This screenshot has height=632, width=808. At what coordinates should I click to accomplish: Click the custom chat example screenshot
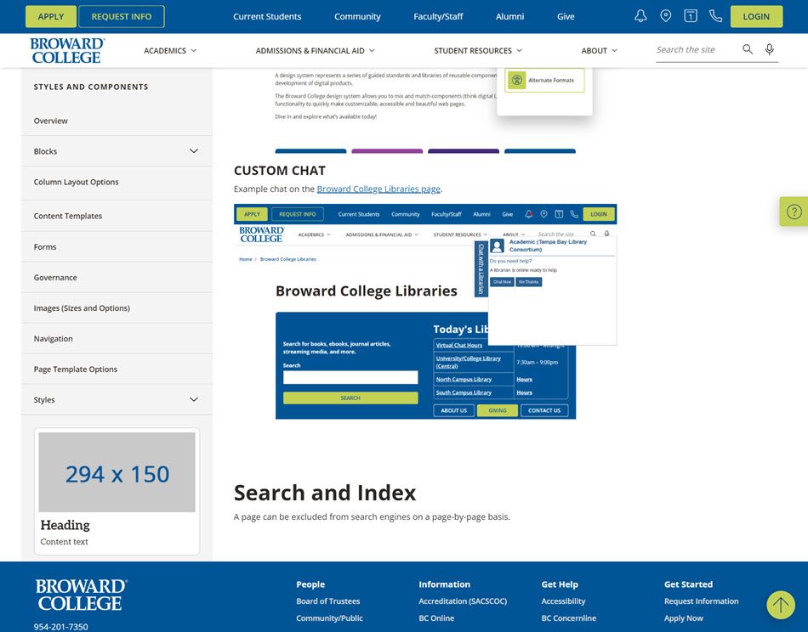pos(425,312)
